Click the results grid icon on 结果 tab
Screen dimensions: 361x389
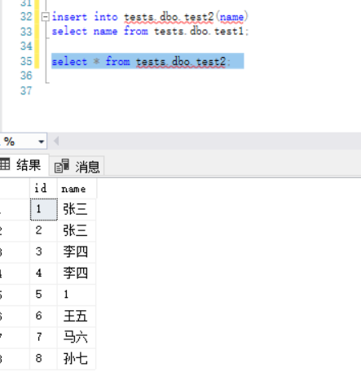pyautogui.click(x=5, y=164)
